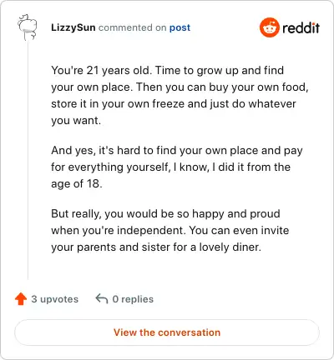Click the "reddit" wordmark text
The width and height of the screenshot is (334, 360).
(x=301, y=27)
